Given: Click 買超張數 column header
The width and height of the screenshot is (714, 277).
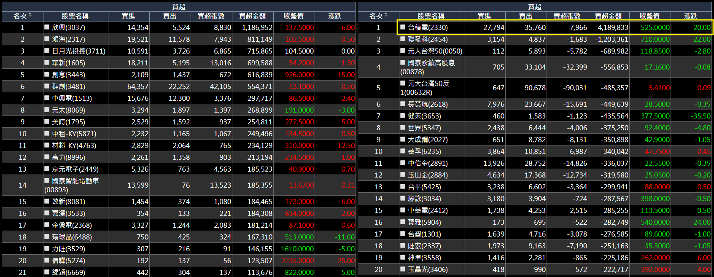Looking at the screenshot, I should pos(211,16).
